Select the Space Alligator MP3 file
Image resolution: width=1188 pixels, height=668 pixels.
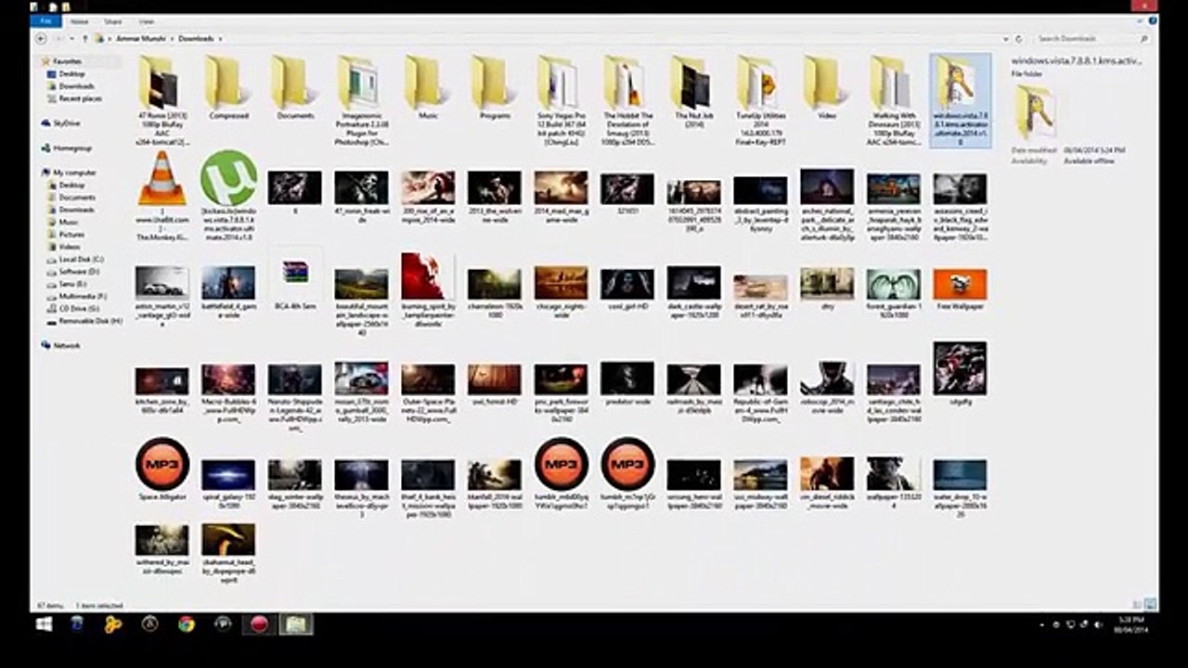161,470
